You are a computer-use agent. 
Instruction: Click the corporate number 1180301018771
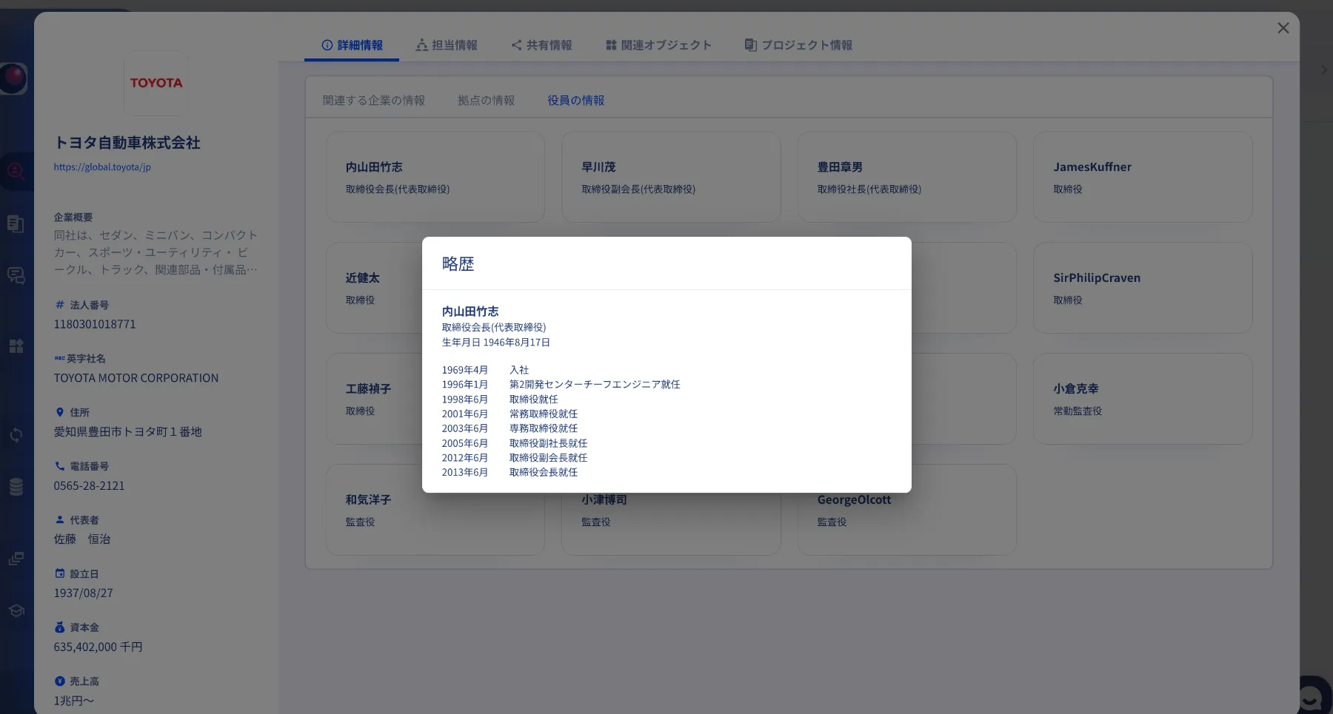95,324
